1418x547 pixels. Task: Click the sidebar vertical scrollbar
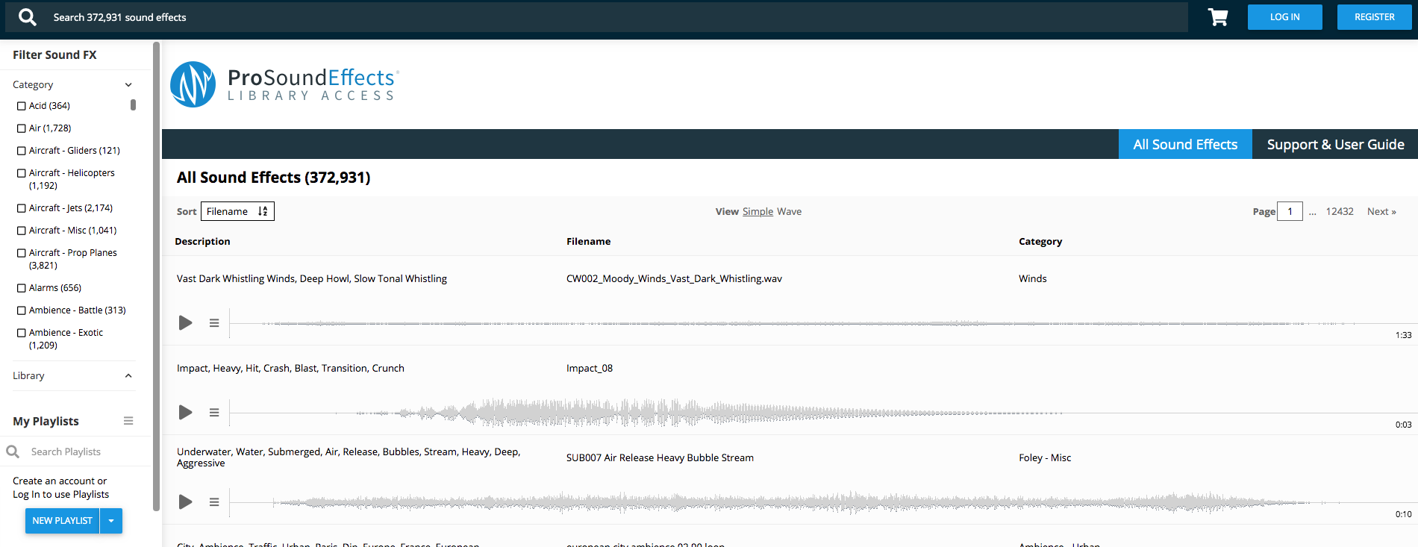point(156,276)
